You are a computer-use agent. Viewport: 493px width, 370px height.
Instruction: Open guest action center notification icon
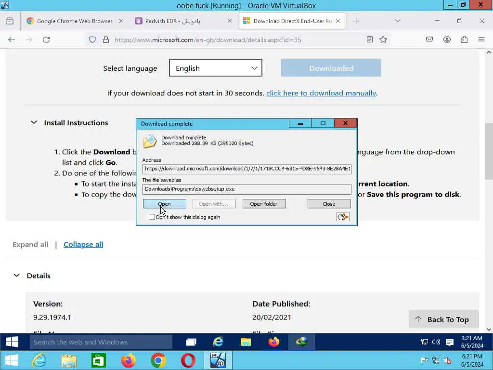point(450,343)
